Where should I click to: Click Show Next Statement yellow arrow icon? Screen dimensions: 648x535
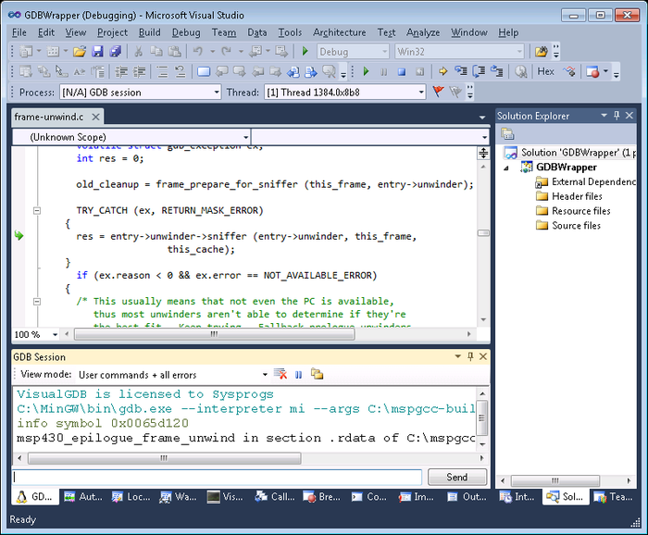tap(442, 71)
